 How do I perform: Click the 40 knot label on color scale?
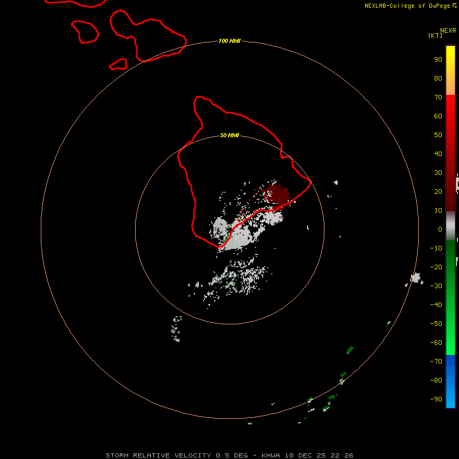pos(438,154)
